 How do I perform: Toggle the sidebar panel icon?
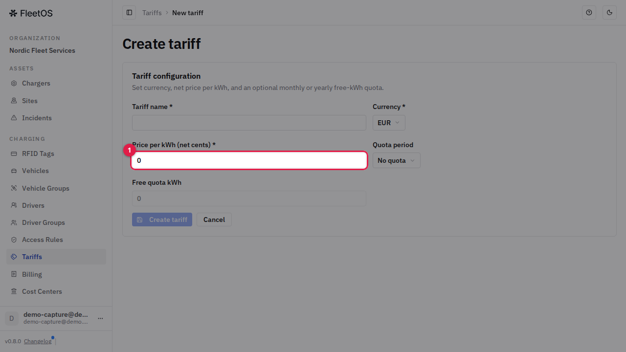pyautogui.click(x=129, y=13)
